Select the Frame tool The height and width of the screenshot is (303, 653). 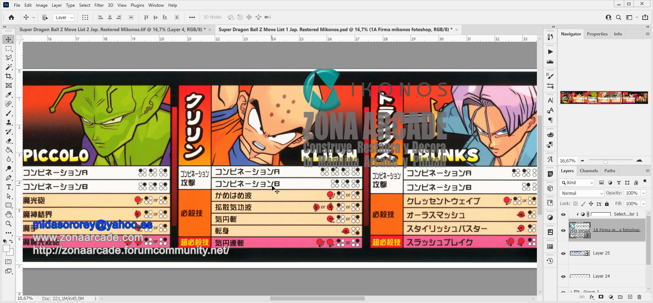click(9, 85)
